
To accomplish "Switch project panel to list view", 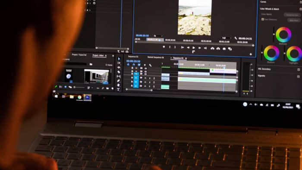I will (61, 87).
